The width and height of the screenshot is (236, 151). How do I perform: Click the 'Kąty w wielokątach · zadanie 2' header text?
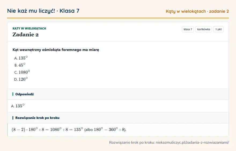tap(197, 12)
